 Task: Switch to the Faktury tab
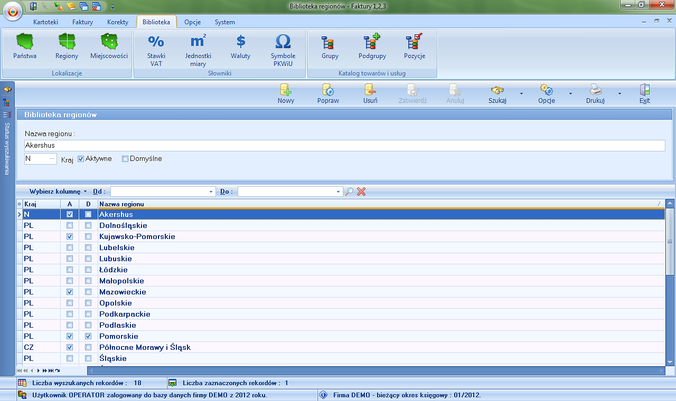82,22
